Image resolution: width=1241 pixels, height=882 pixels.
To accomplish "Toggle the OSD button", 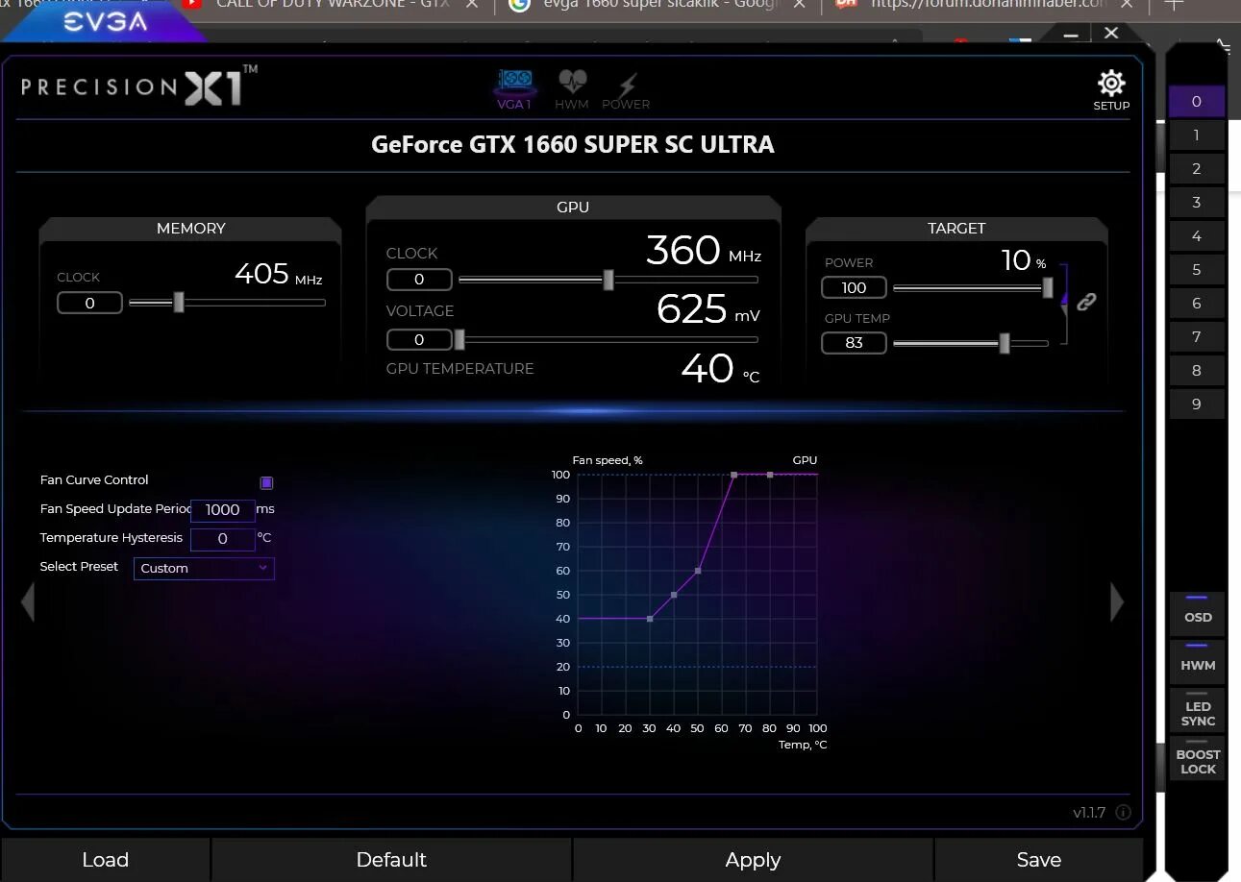I will point(1197,612).
